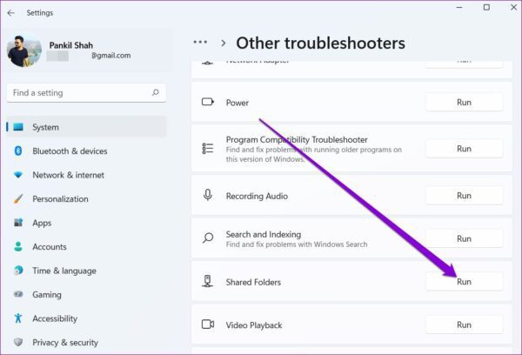Click the Personalization paintbrush icon

click(18, 198)
